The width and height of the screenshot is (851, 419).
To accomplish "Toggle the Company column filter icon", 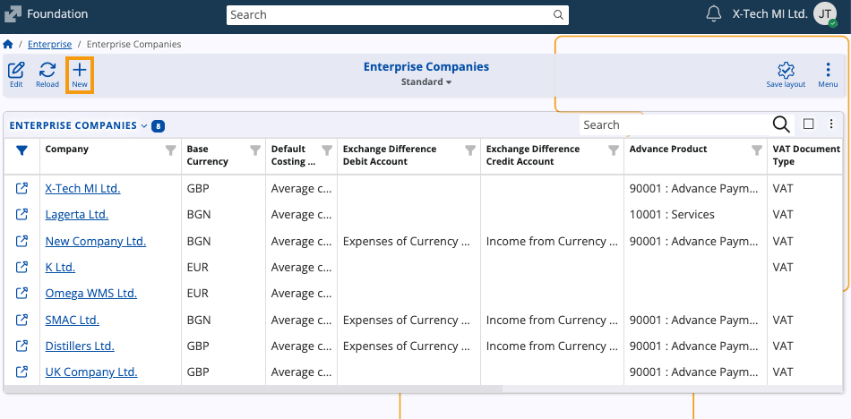I will (171, 150).
